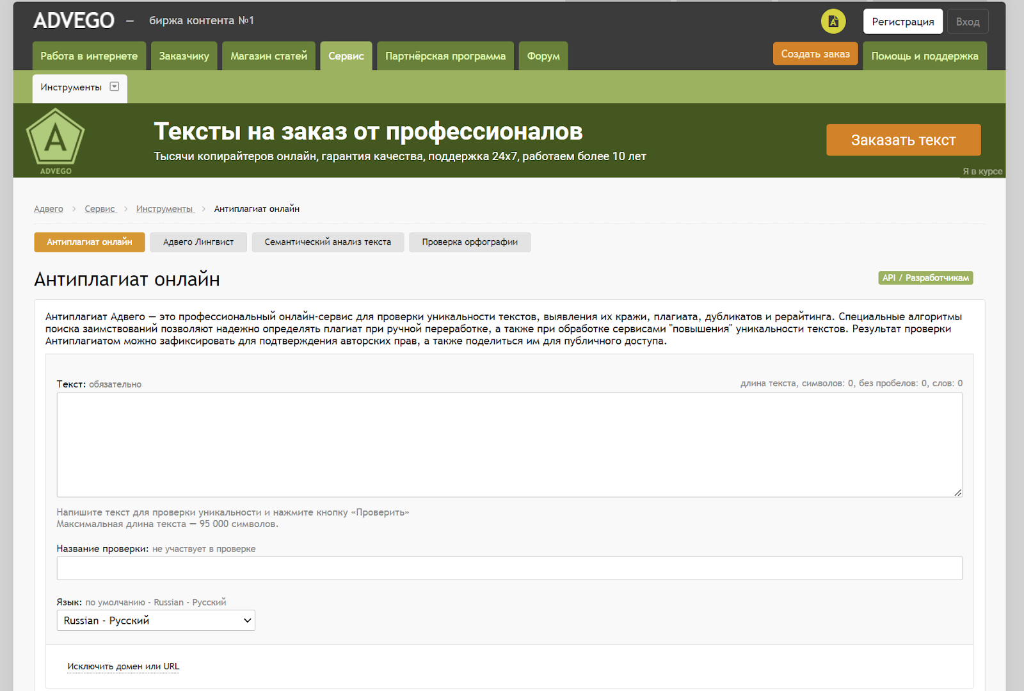Click the textarea resize handle
Screen dimensions: 1024x691
[x=957, y=492]
